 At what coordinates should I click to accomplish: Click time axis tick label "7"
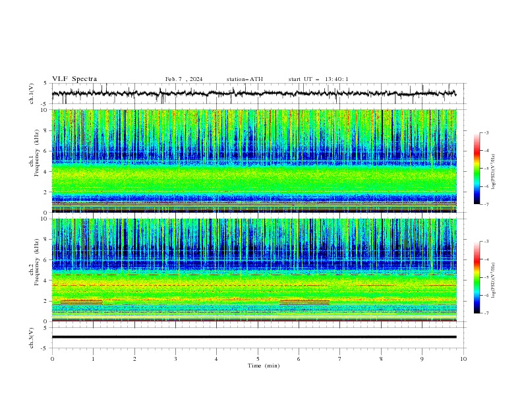point(340,359)
